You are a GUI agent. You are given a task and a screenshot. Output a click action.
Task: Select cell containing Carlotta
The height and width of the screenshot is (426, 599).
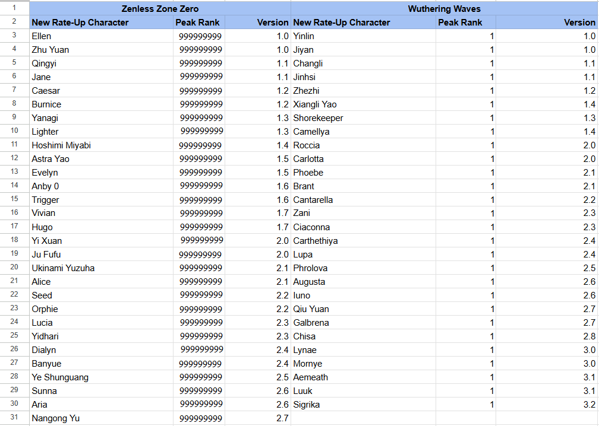click(363, 159)
